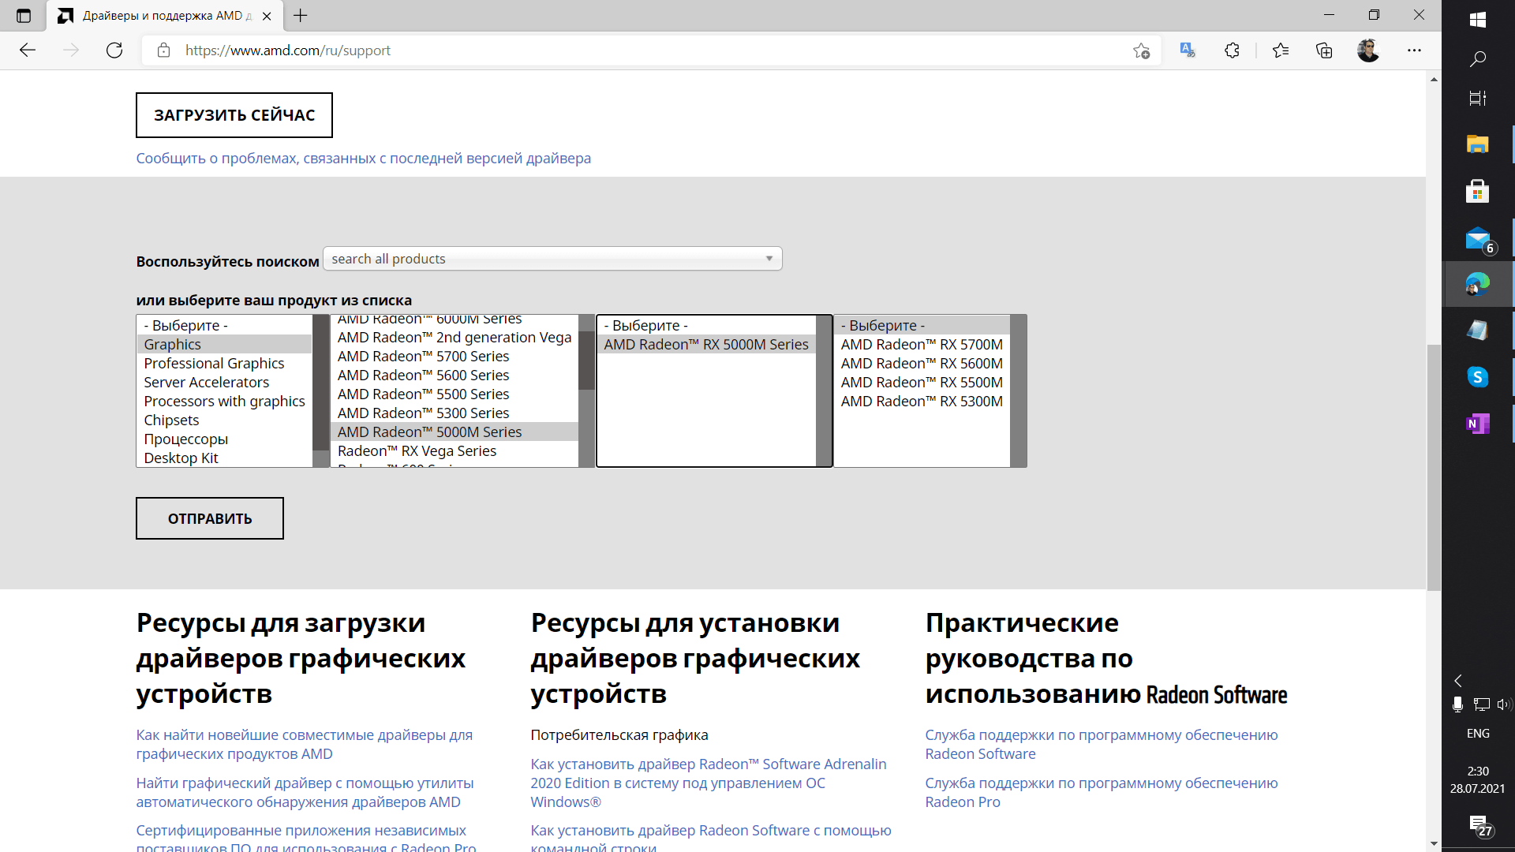Select AMD Radeon 5700 Series
The image size is (1515, 852).
pyautogui.click(x=454, y=356)
